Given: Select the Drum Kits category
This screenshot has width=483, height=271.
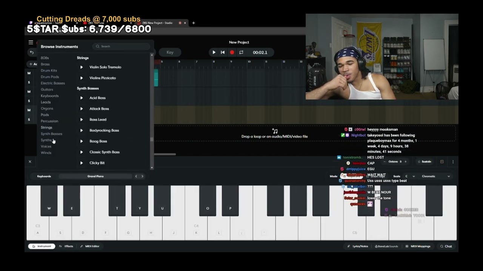Looking at the screenshot, I should (49, 70).
